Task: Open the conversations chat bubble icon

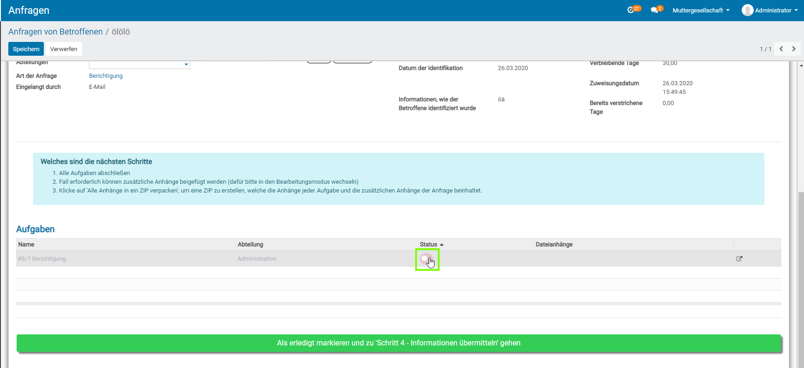Action: click(x=654, y=10)
